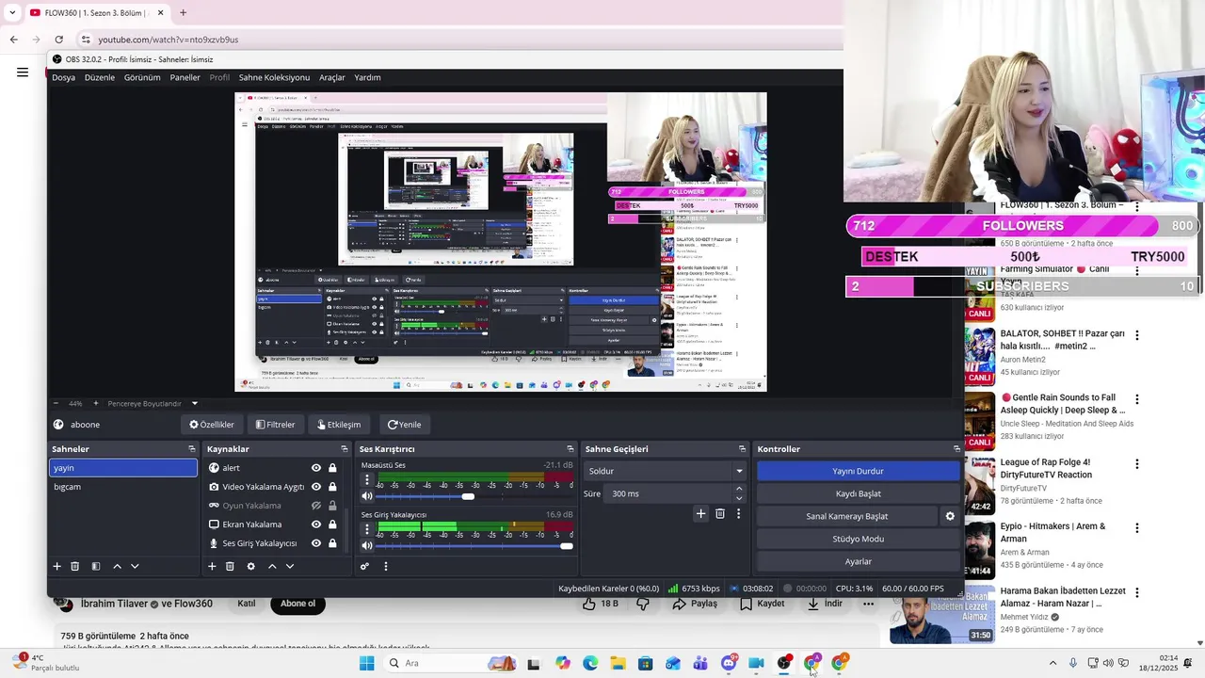Open Masaüstü Ses three-dot options

[367, 479]
